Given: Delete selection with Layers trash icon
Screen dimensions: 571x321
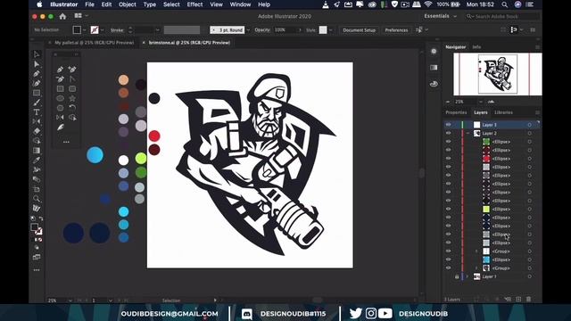Looking at the screenshot, I should pyautogui.click(x=528, y=300).
